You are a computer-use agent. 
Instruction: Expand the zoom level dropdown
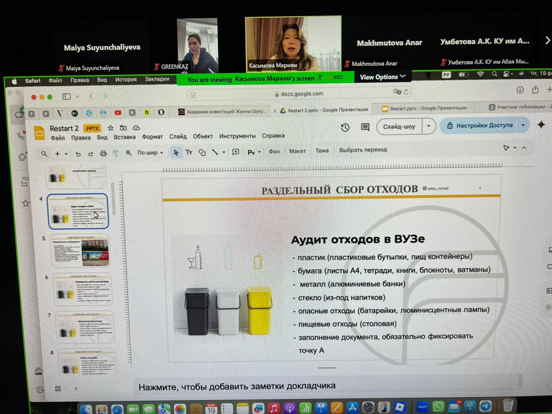(150, 152)
